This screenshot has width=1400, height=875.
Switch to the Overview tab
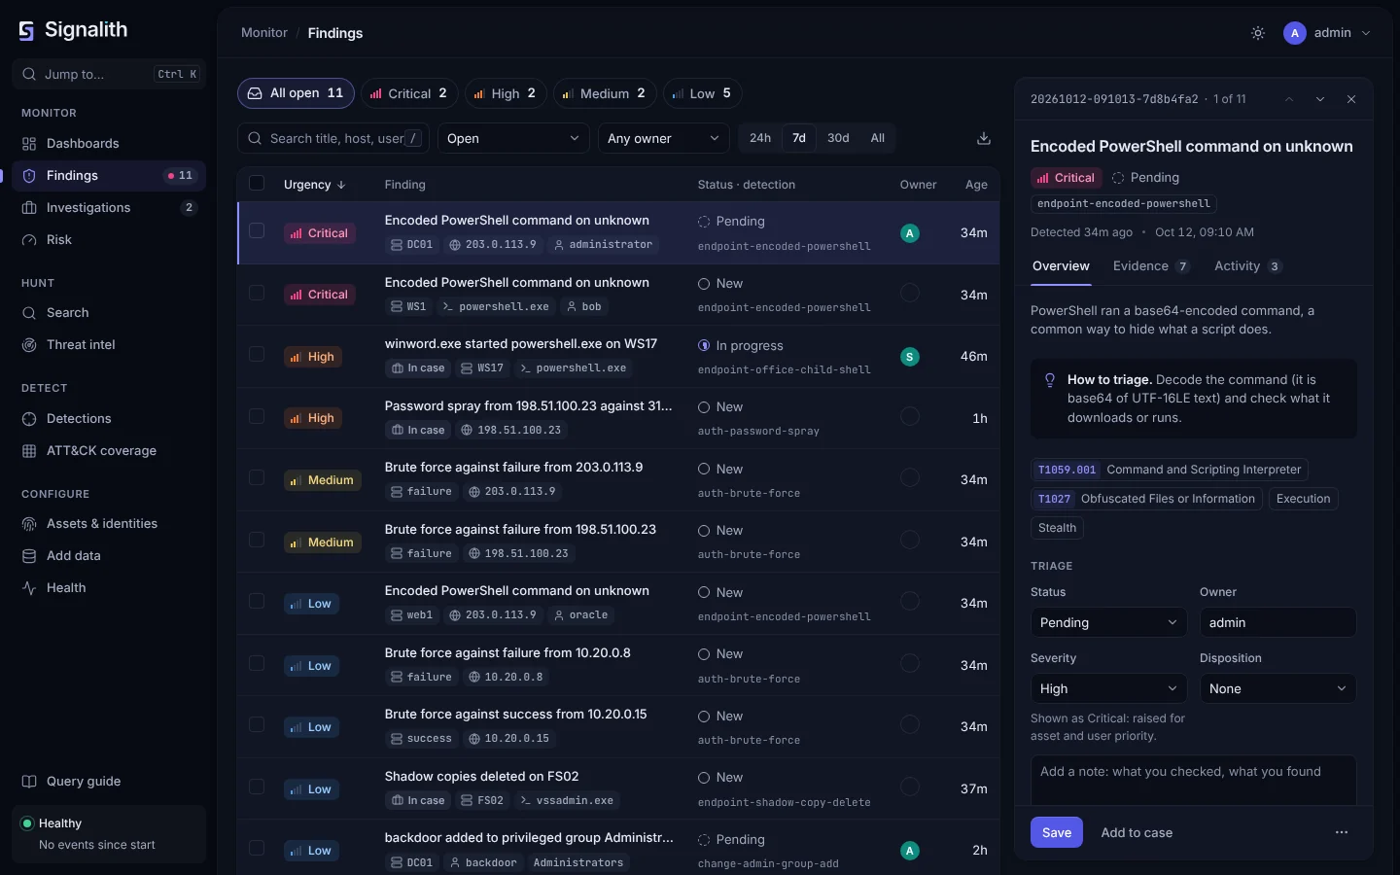[1061, 266]
